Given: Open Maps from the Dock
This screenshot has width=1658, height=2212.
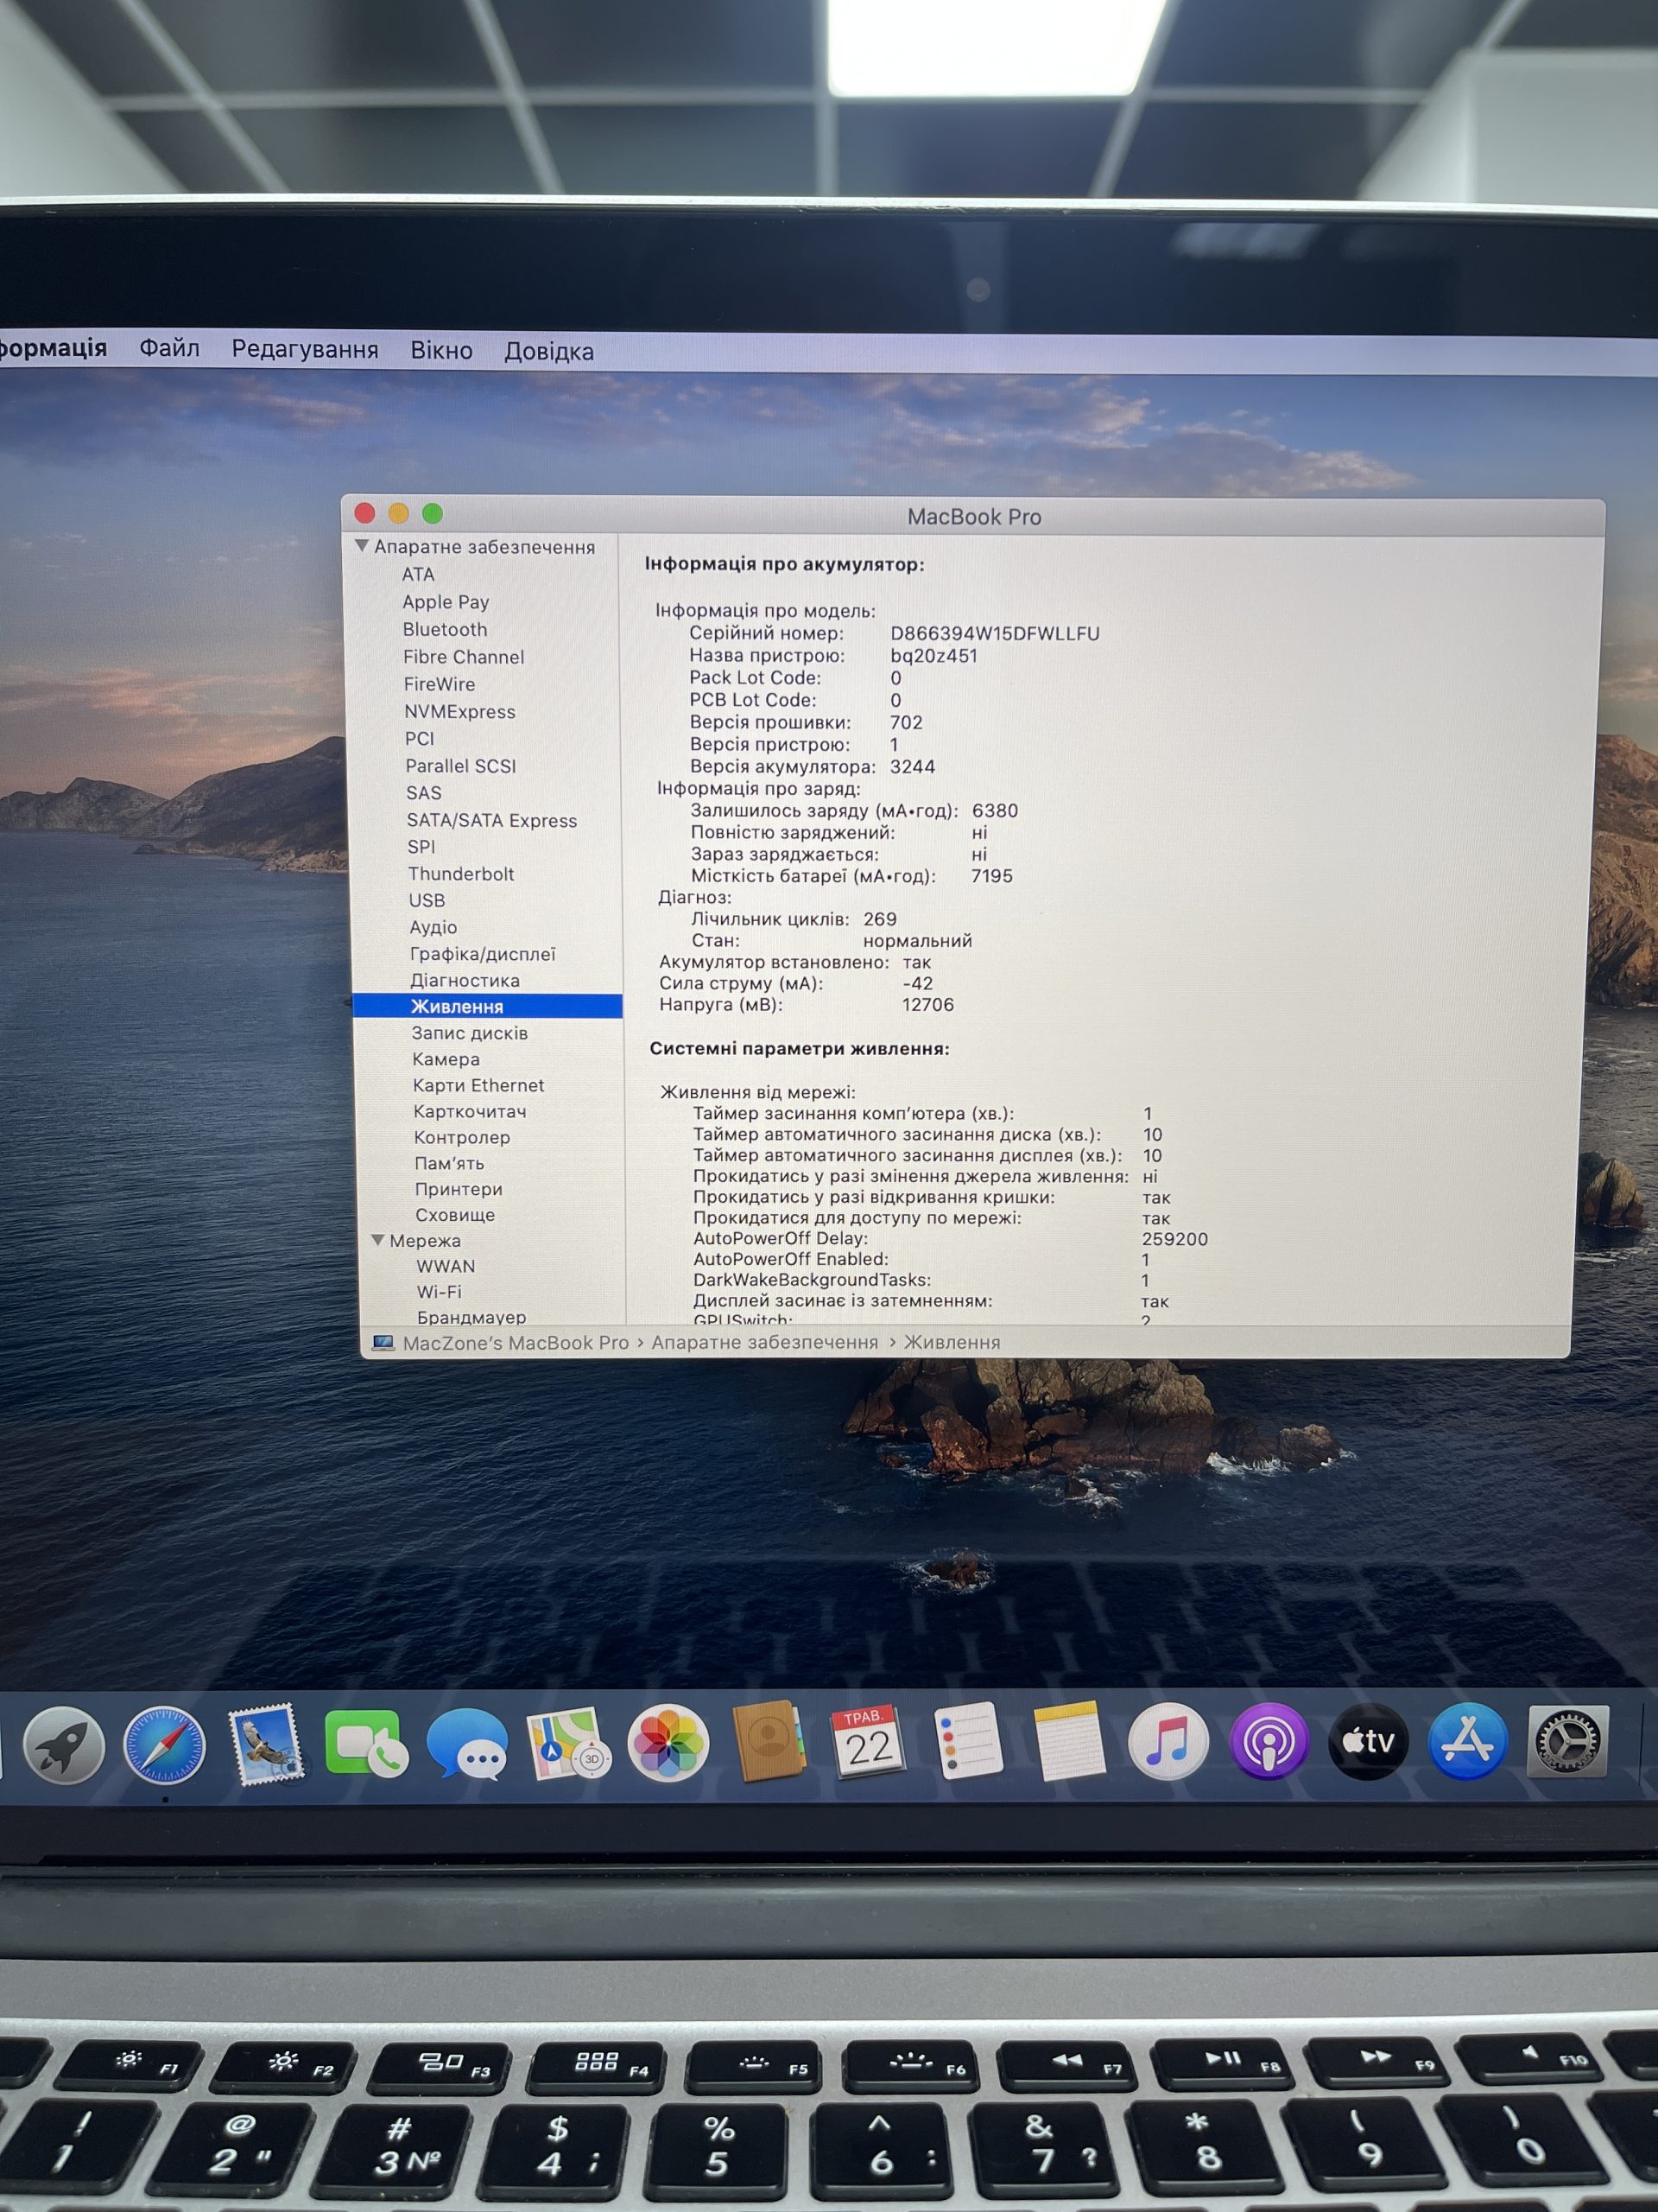Looking at the screenshot, I should (567, 1743).
